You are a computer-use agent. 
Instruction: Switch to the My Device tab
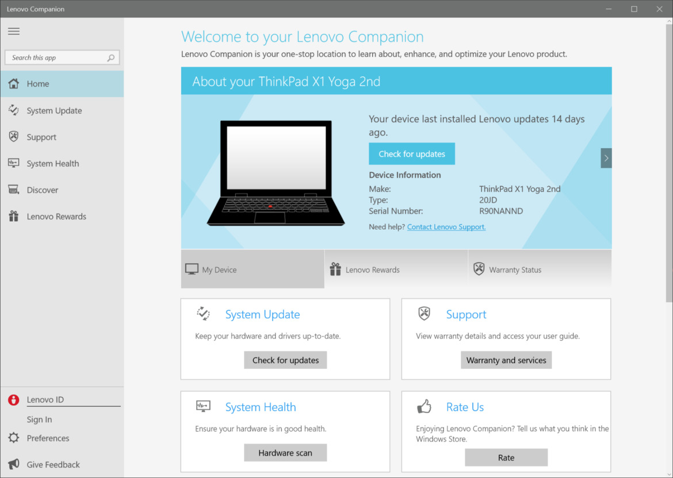pyautogui.click(x=253, y=269)
